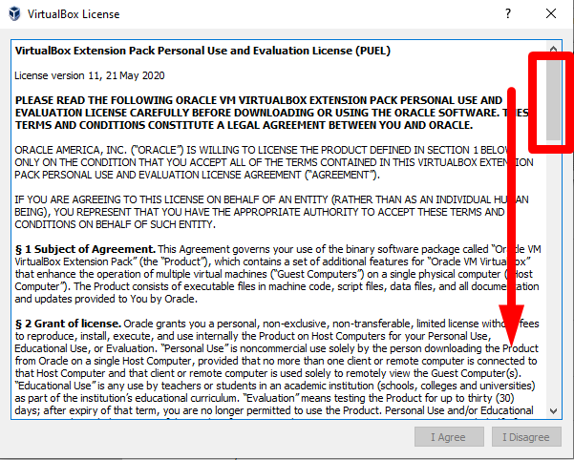Close the VirtualBox License dialog

click(x=551, y=14)
